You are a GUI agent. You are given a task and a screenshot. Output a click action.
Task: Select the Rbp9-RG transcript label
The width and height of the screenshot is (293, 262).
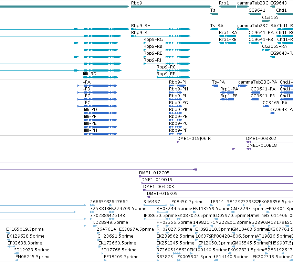[x=153, y=40]
